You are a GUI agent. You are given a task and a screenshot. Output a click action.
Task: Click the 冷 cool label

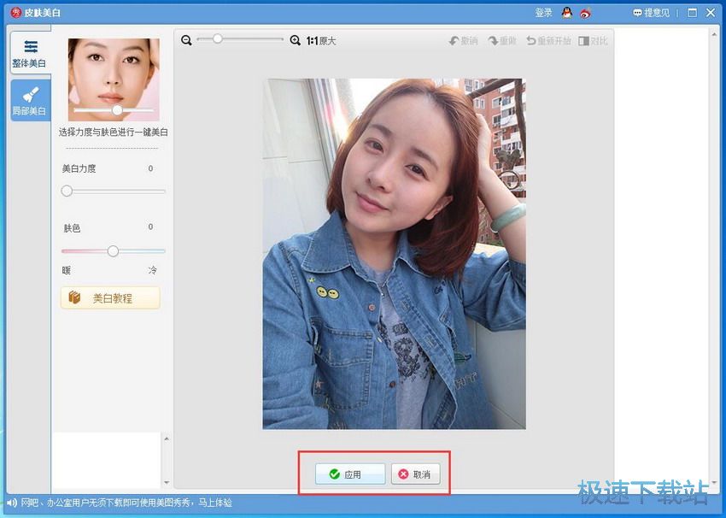coord(152,270)
